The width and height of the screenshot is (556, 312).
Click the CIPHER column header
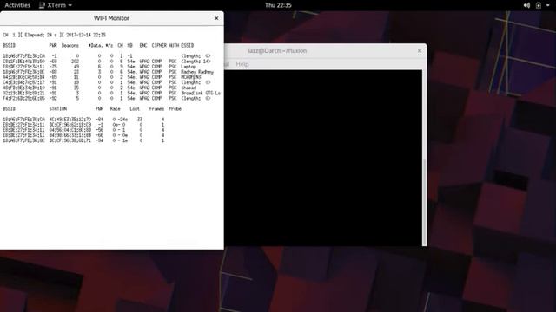pos(159,45)
